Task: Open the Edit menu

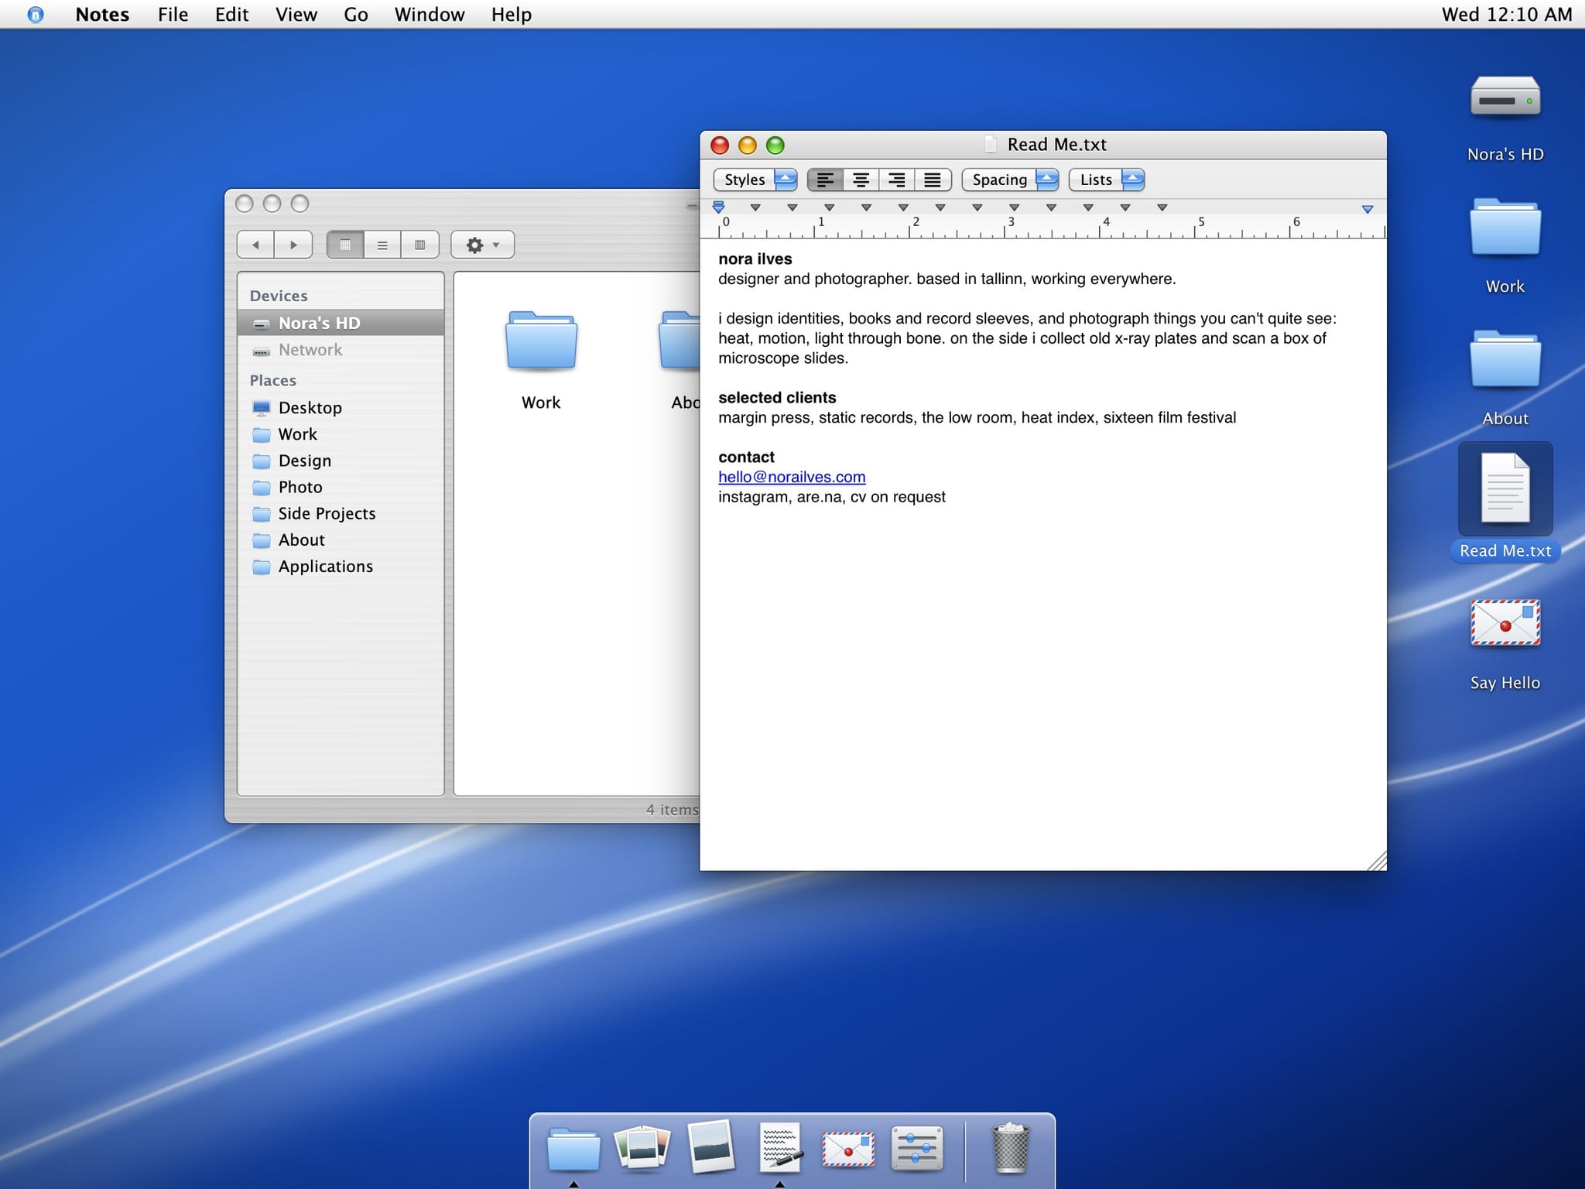Action: tap(231, 15)
